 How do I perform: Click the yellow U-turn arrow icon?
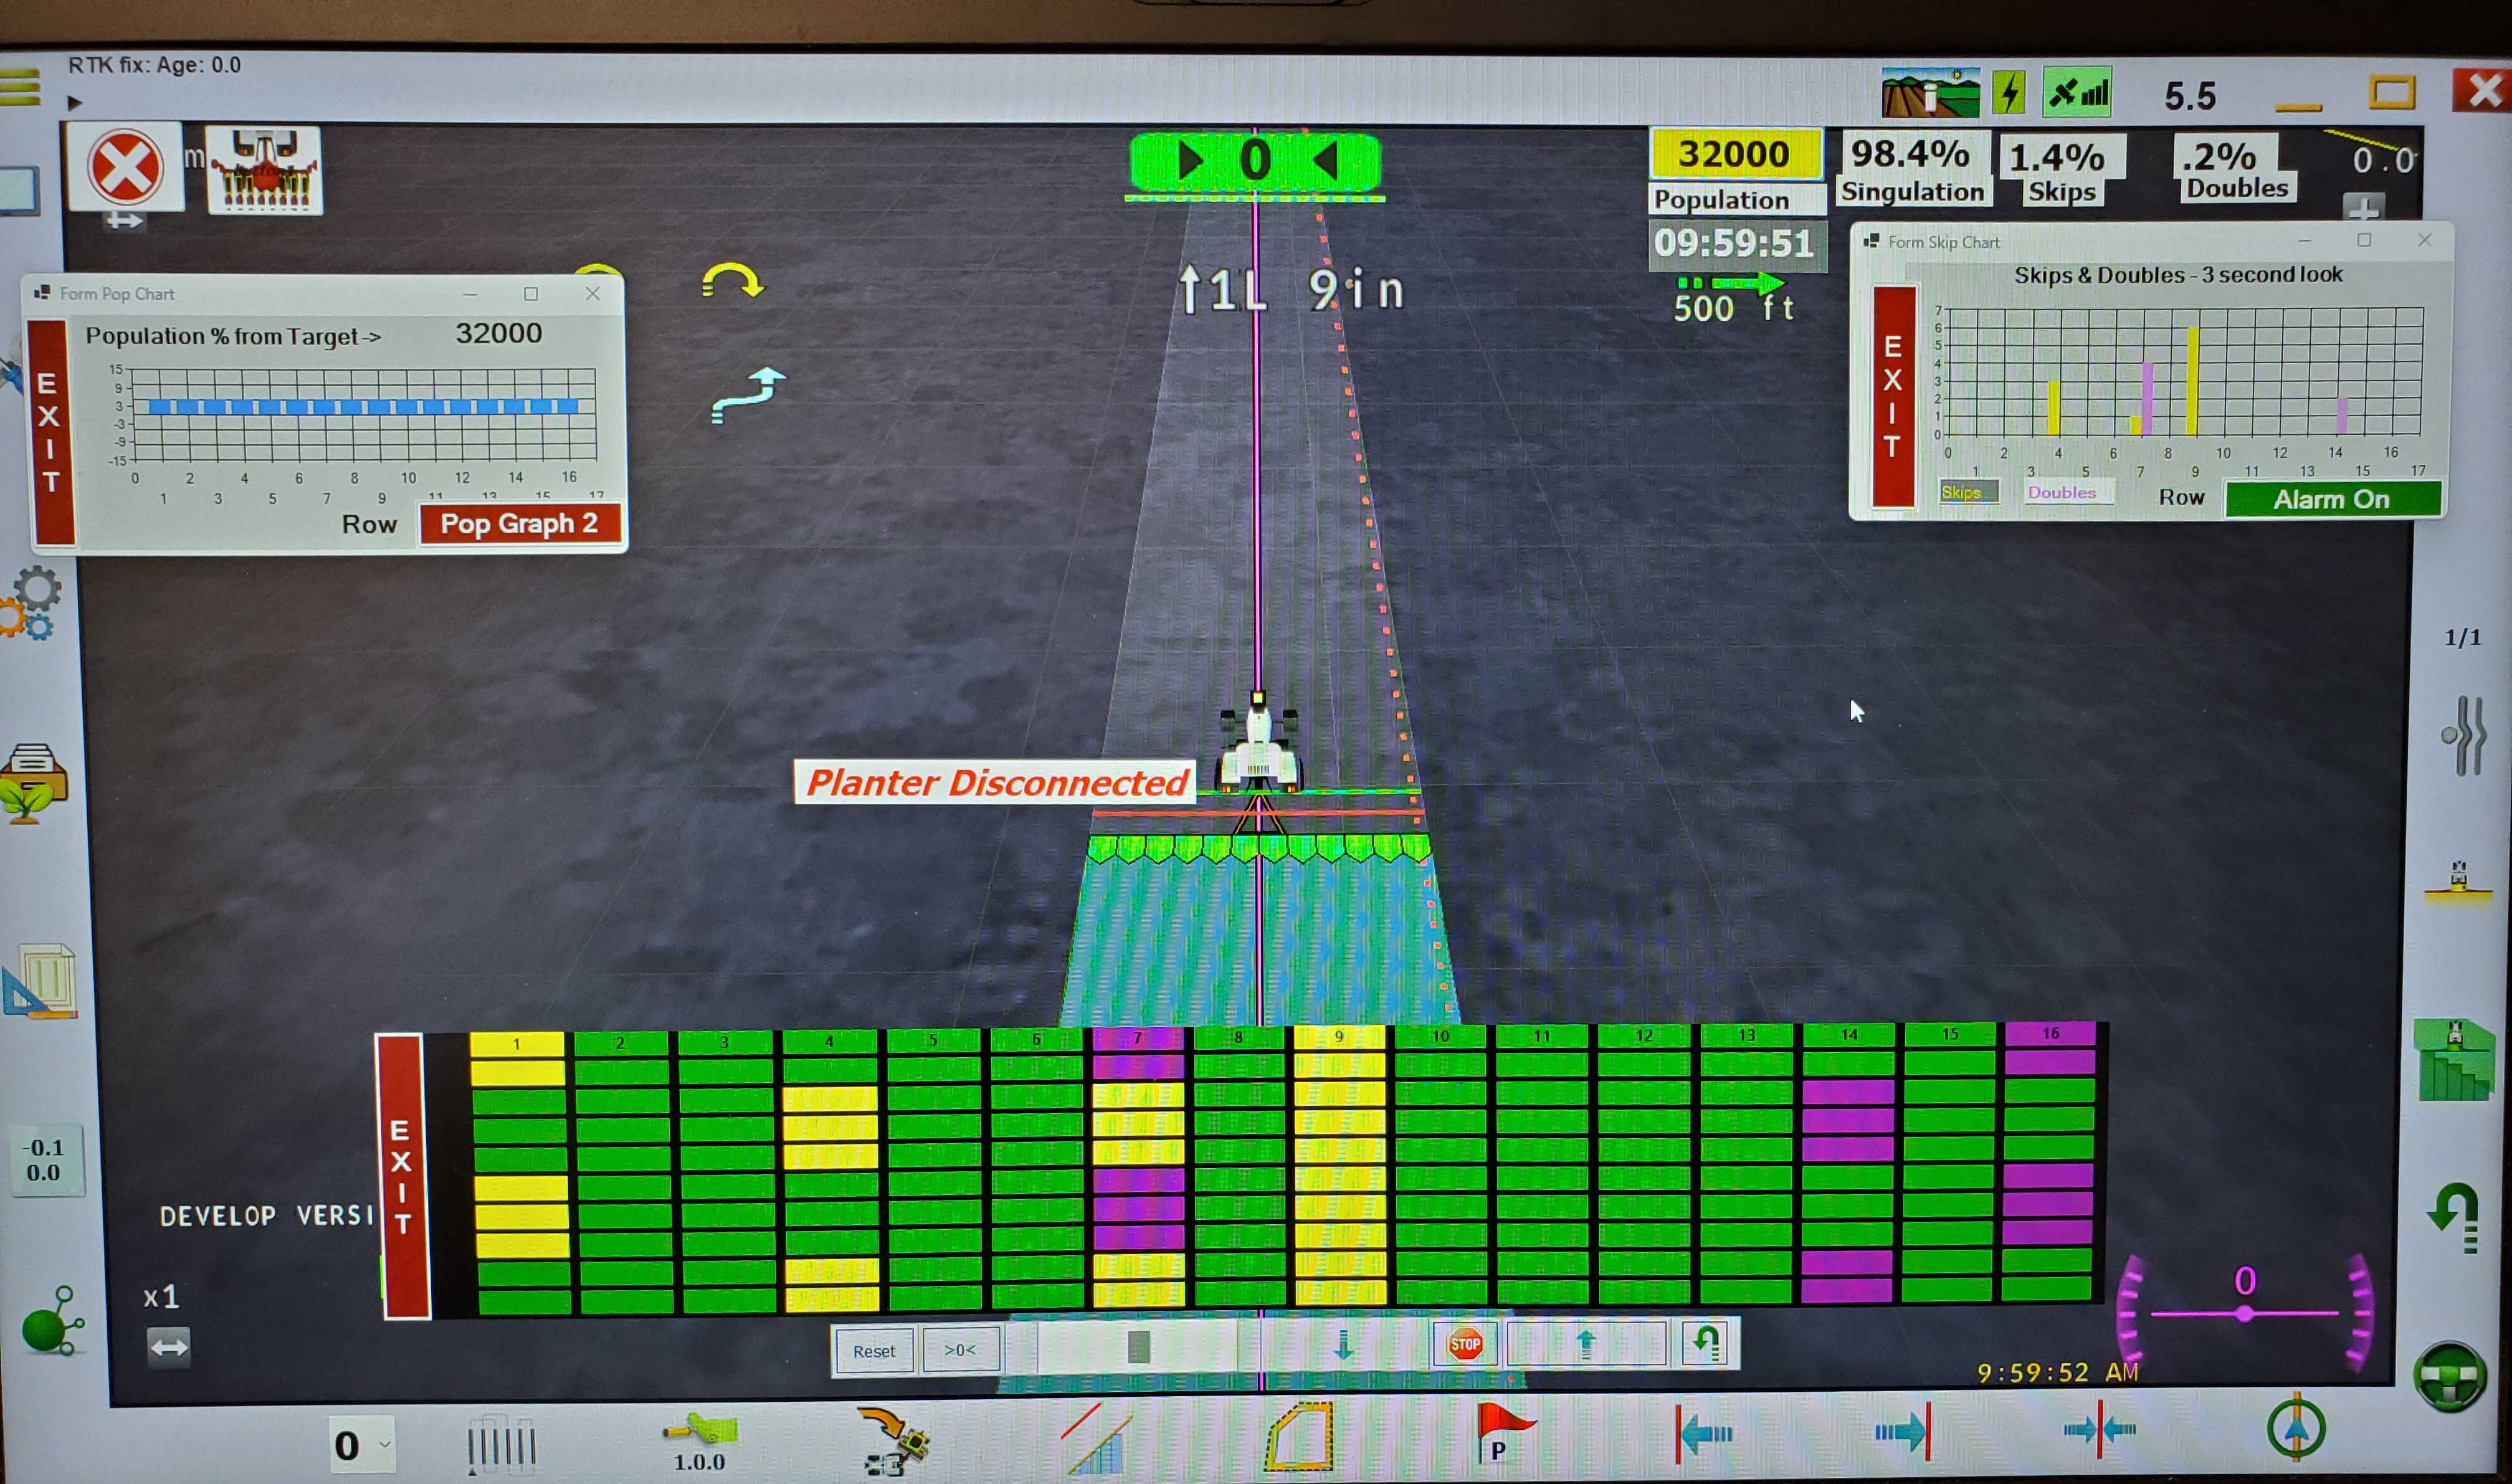pos(732,281)
